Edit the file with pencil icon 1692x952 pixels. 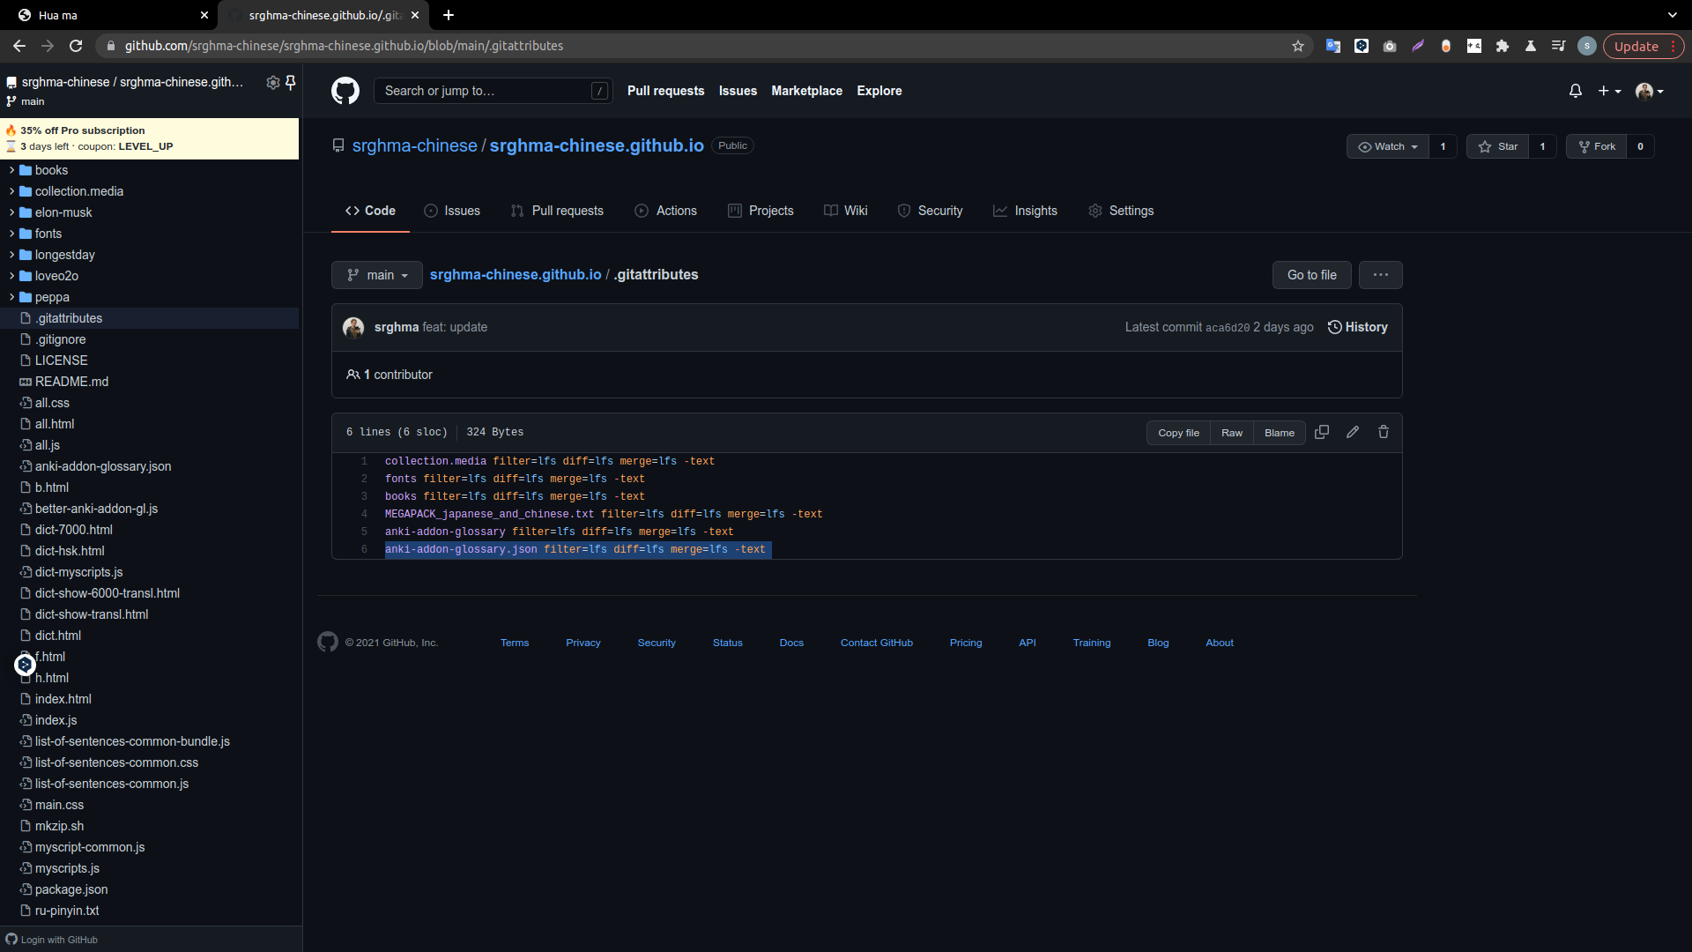(1352, 432)
